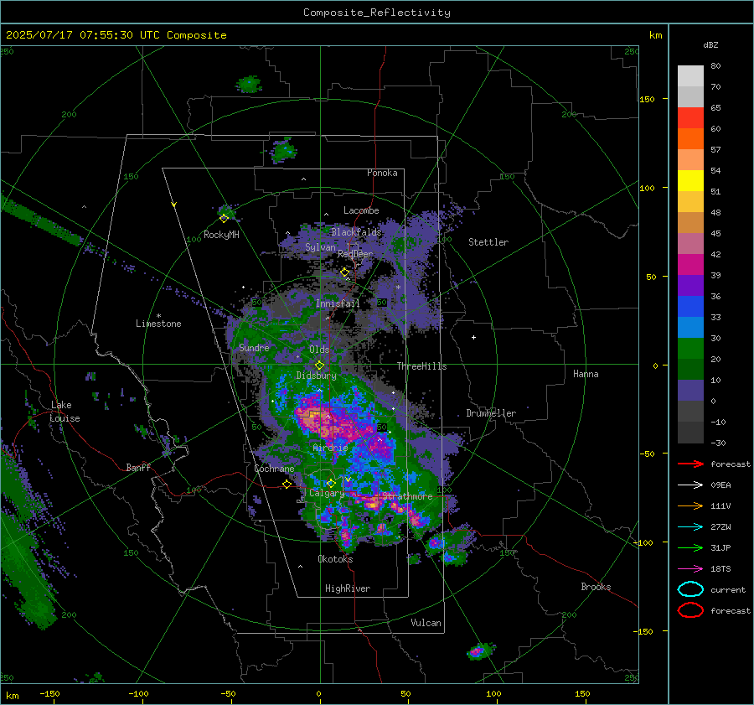Click the dark orange swatch near 60 dBZ
754x705 pixels.
click(690, 139)
